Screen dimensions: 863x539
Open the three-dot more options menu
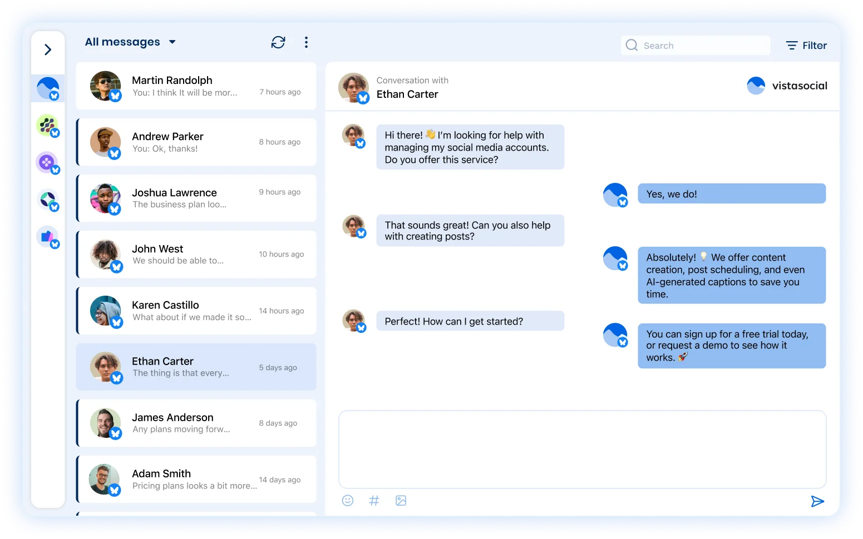[x=306, y=42]
